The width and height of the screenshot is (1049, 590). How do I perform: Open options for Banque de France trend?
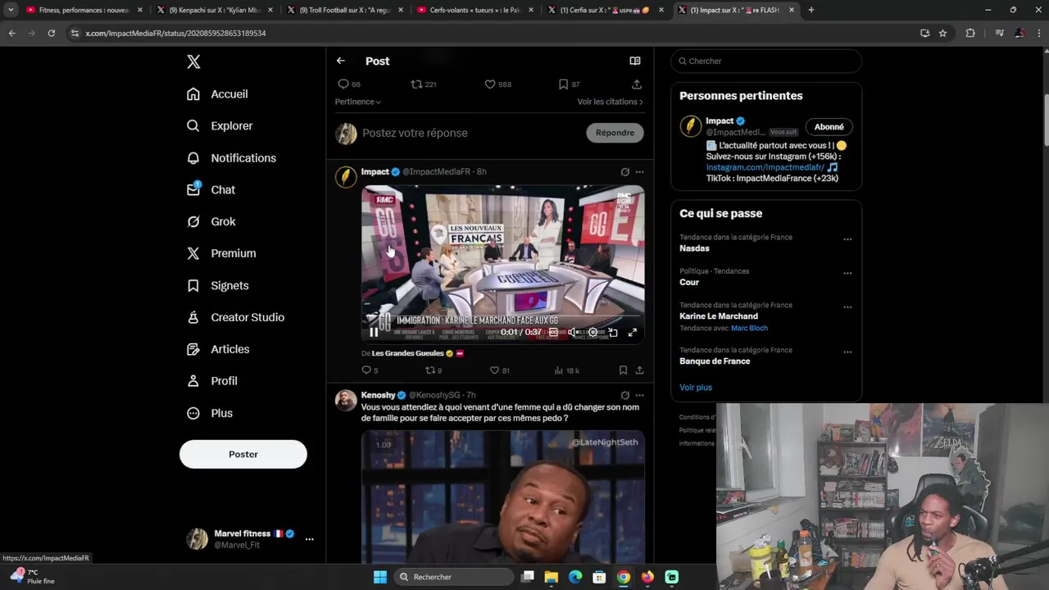click(847, 352)
